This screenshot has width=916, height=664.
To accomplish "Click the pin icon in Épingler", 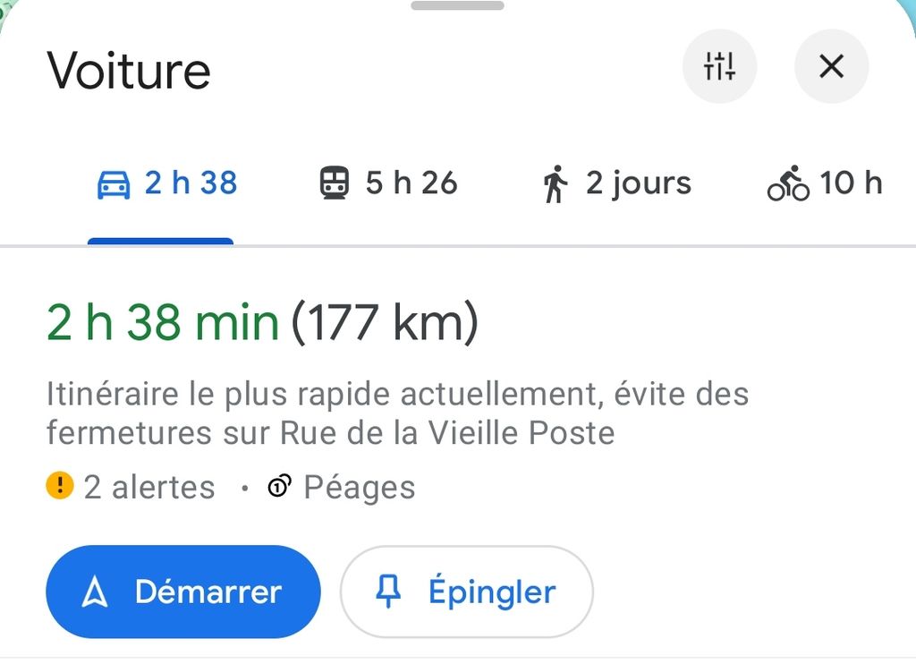I will [388, 592].
